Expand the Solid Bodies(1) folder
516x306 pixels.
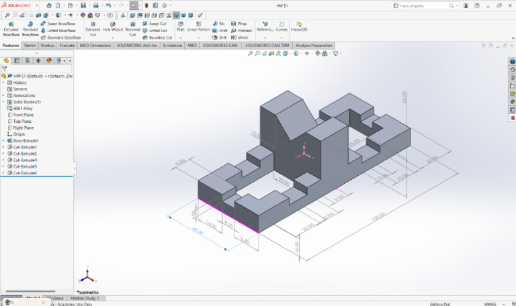click(3, 102)
